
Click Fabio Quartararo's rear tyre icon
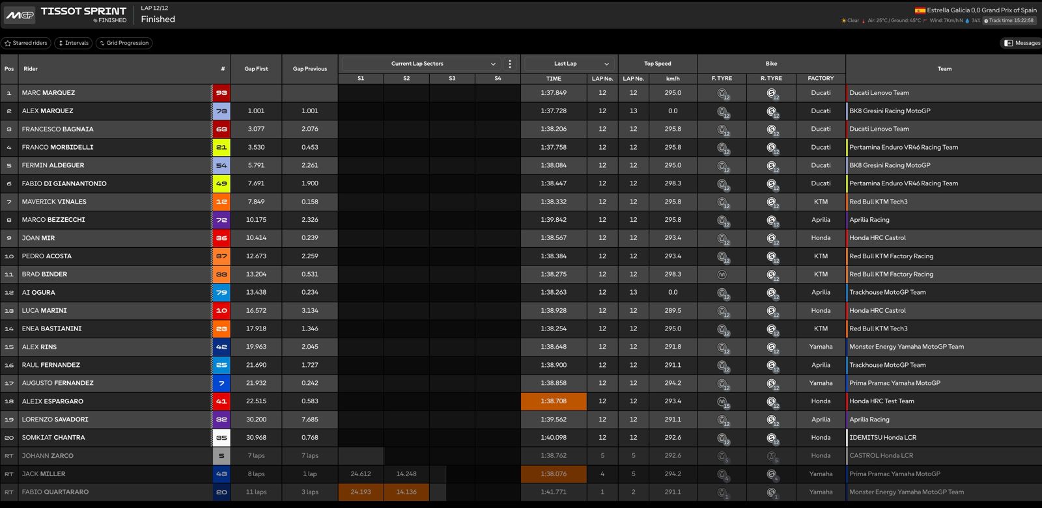[x=772, y=493]
